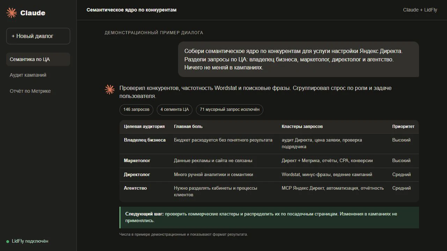This screenshot has width=447, height=251.
Task: Select the Владелец бизнеса row label
Action: click(145, 140)
